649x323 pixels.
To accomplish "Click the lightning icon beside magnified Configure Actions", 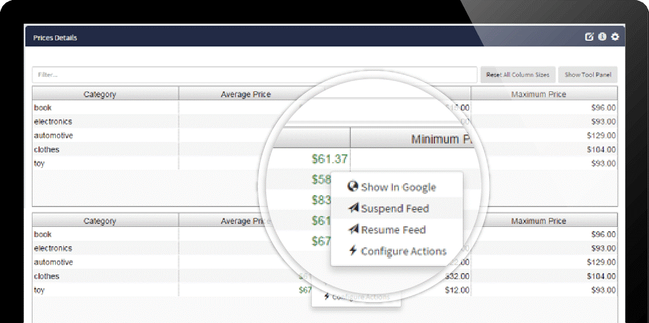I will (353, 250).
